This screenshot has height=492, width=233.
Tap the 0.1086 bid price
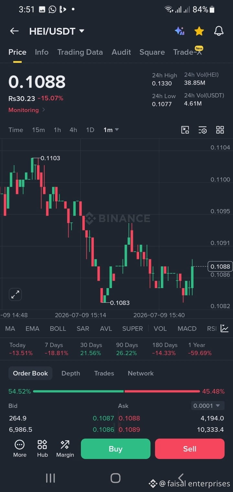(103, 430)
